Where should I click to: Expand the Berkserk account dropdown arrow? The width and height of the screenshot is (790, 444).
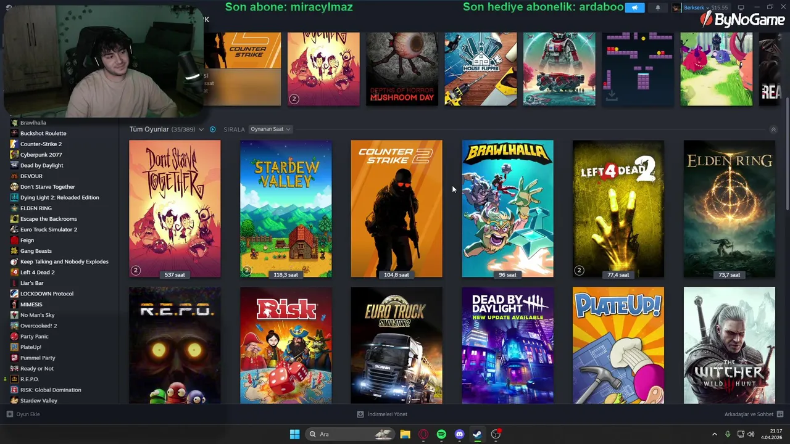click(707, 8)
